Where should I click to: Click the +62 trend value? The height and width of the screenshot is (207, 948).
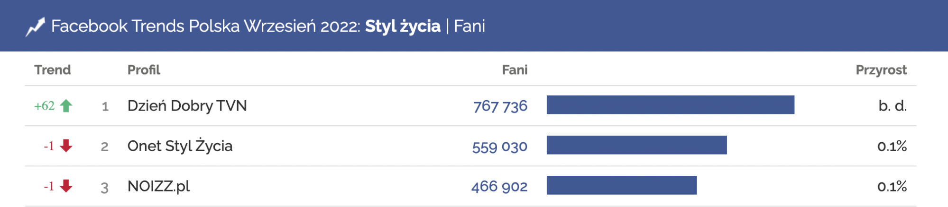tap(44, 106)
